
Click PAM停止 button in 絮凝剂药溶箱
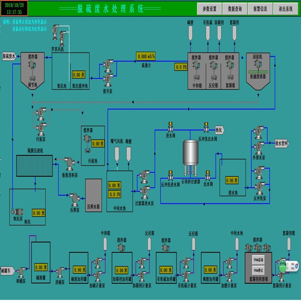click(x=258, y=270)
